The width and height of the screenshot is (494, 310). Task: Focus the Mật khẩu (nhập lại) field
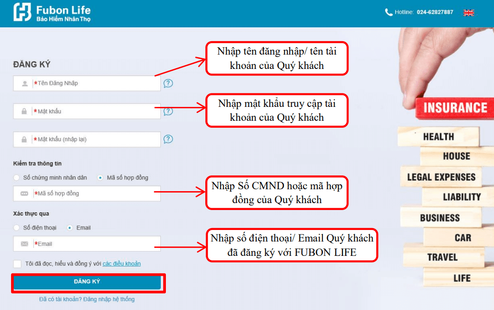(x=87, y=139)
